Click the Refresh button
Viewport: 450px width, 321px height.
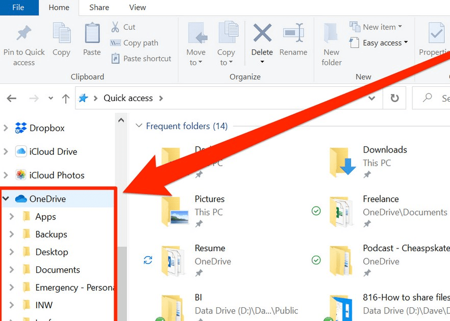coord(394,98)
